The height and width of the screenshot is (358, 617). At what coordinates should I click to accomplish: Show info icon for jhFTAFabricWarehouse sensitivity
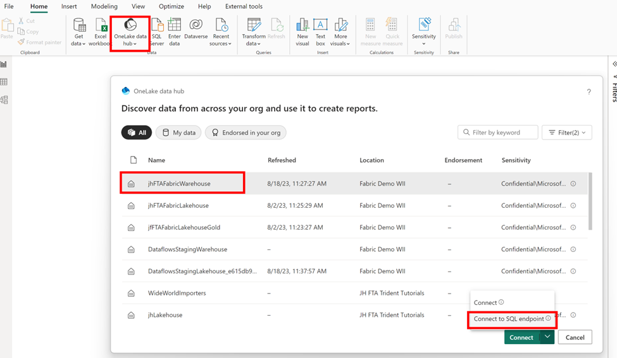[573, 183]
